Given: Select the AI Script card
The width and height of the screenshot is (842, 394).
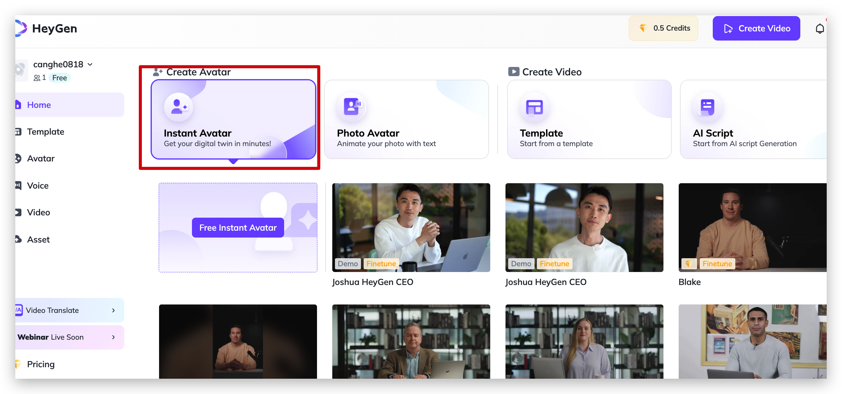Looking at the screenshot, I should click(753, 119).
